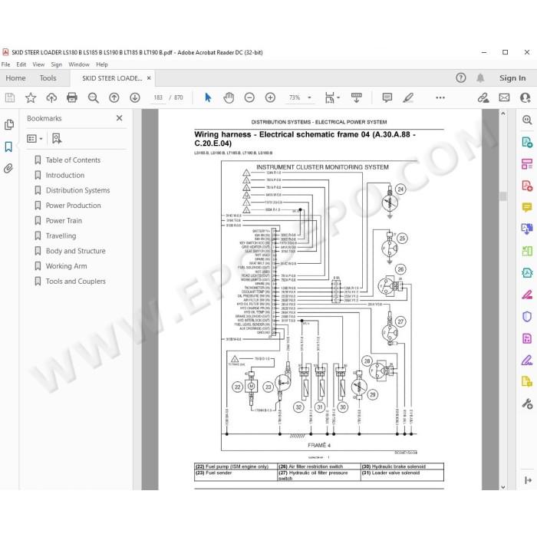Close the Bookmarks panel
Screen dimensions: 537x537
pos(119,118)
